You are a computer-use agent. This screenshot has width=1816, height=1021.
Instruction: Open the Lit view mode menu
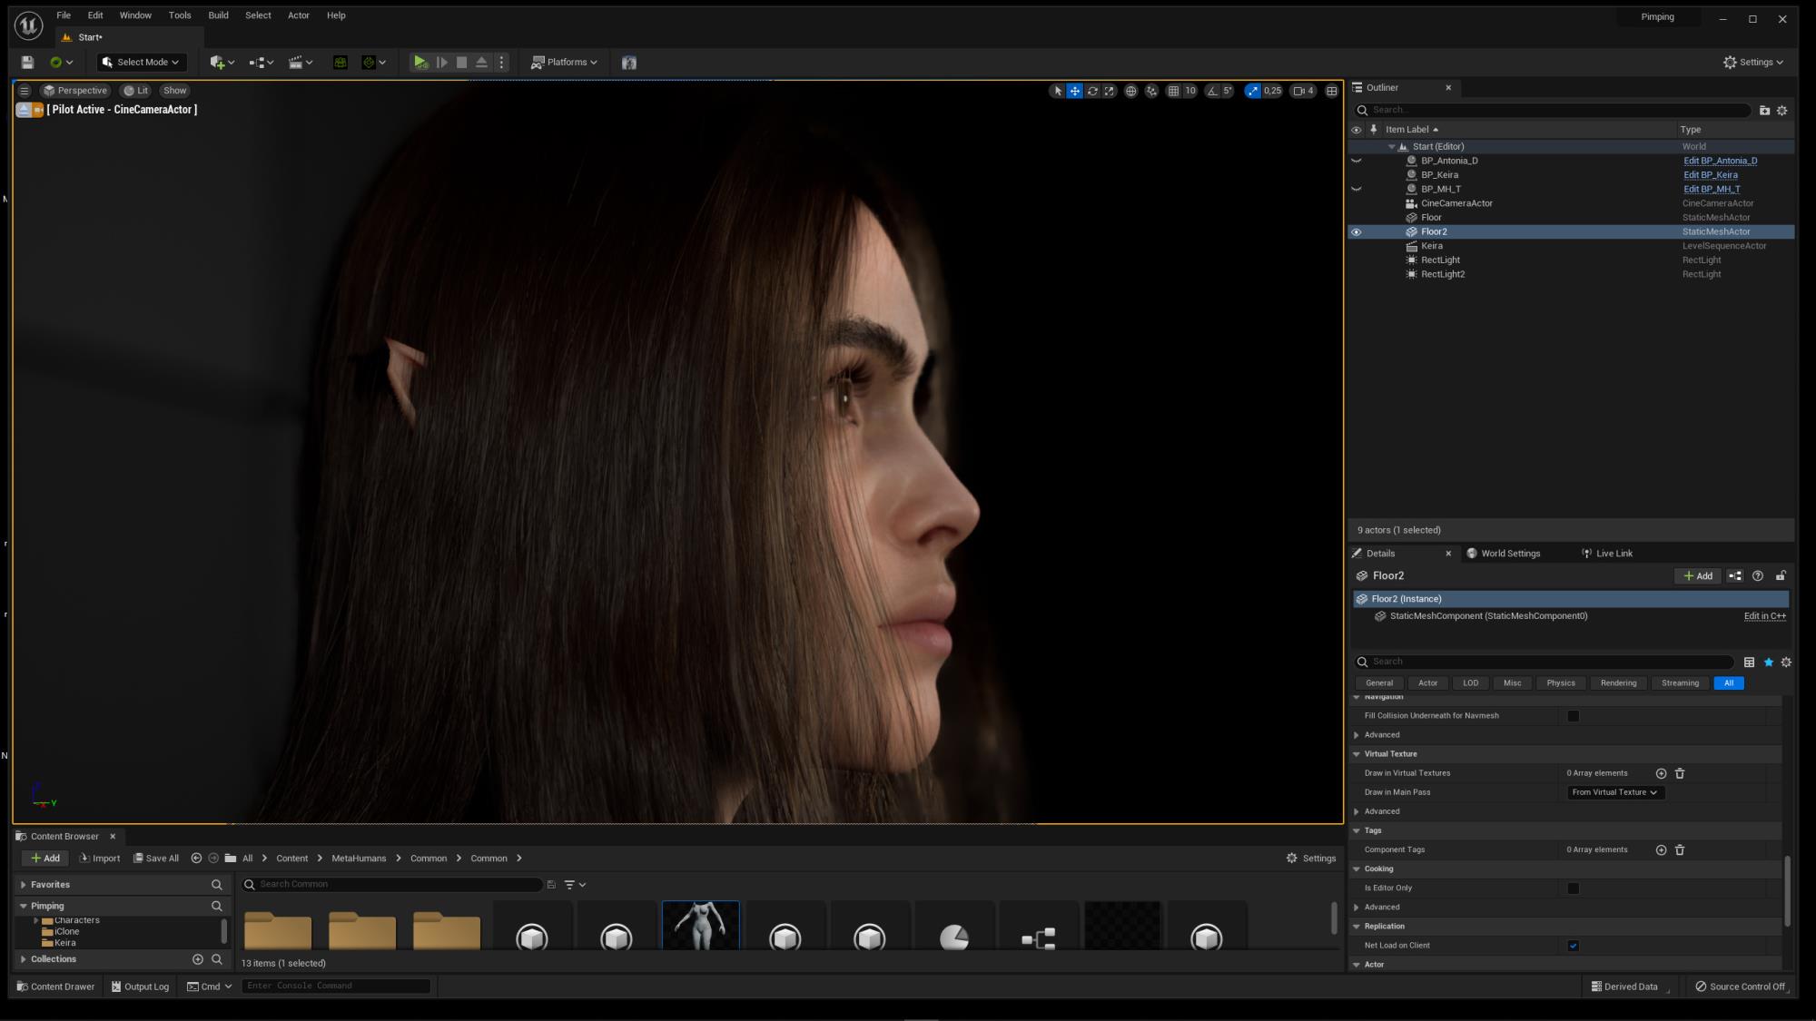coord(136,91)
